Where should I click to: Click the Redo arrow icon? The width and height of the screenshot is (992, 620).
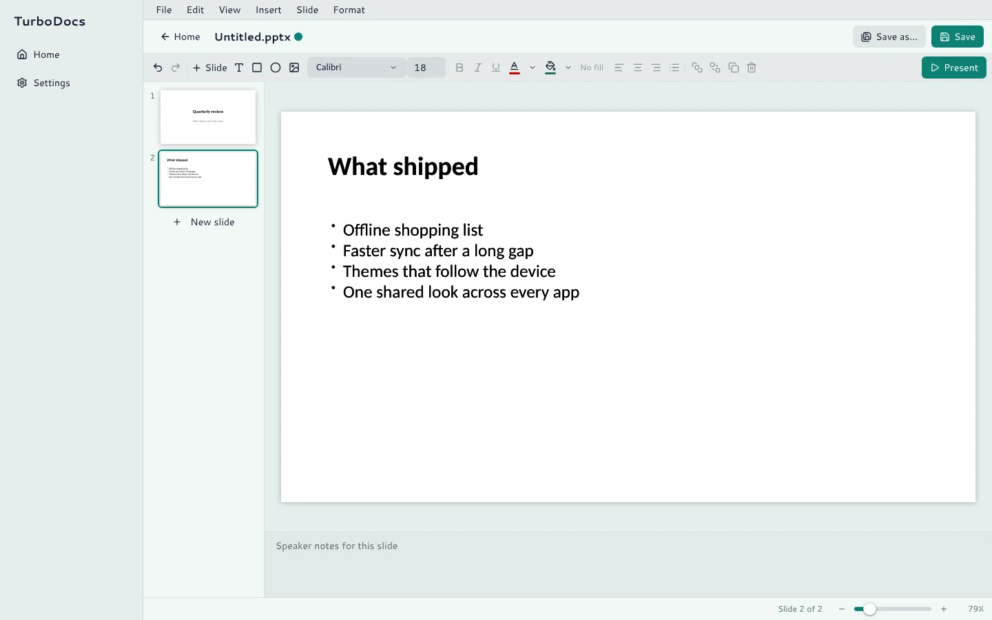coord(176,68)
